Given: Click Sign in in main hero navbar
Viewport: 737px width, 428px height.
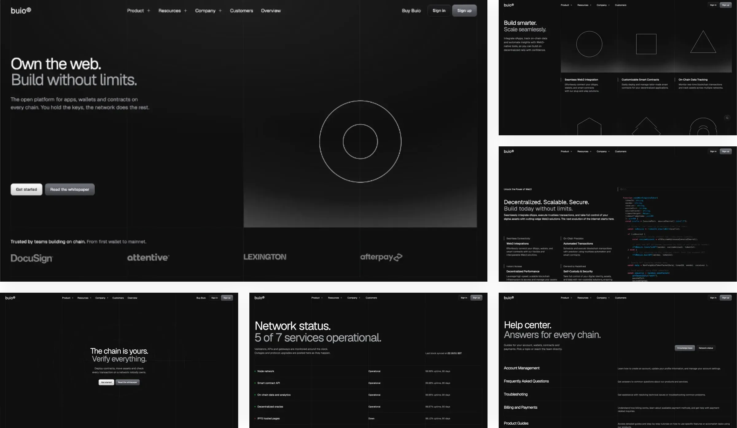Looking at the screenshot, I should (439, 11).
